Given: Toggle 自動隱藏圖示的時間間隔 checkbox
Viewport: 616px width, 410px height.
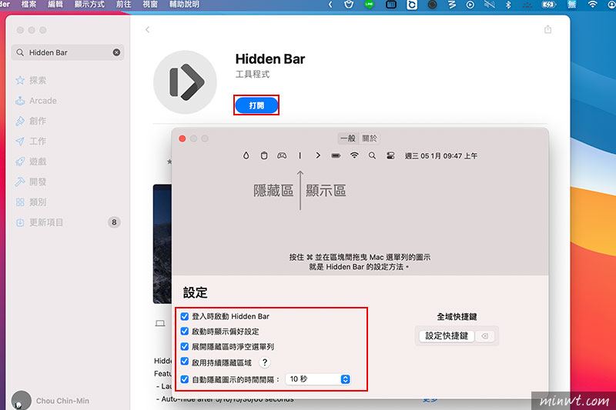Looking at the screenshot, I should pyautogui.click(x=184, y=379).
